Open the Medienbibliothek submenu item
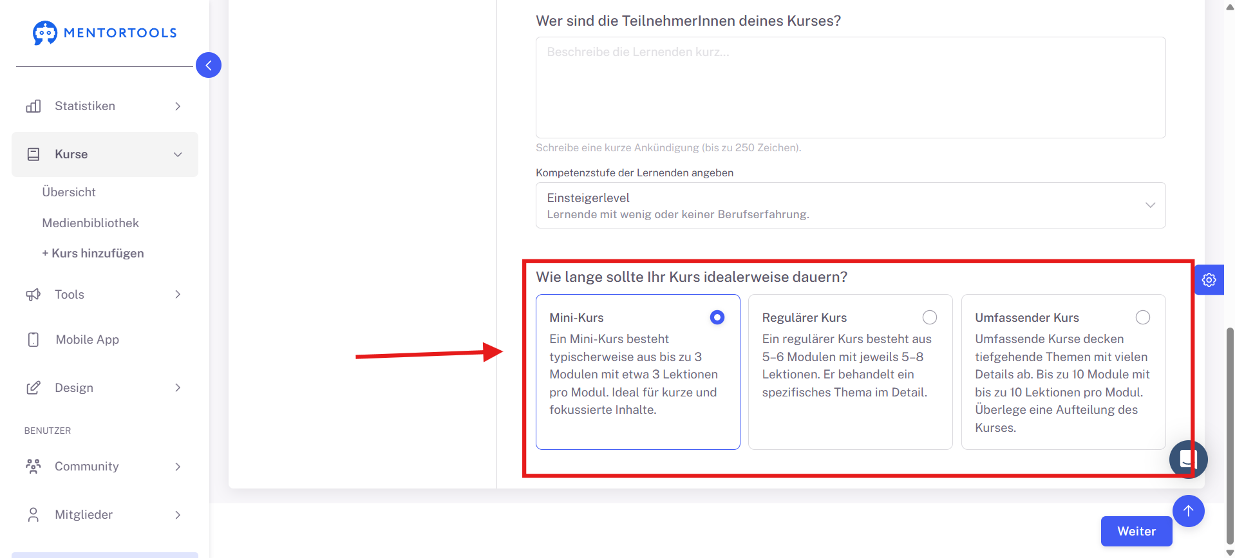Viewport: 1235px width, 558px height. tap(91, 223)
